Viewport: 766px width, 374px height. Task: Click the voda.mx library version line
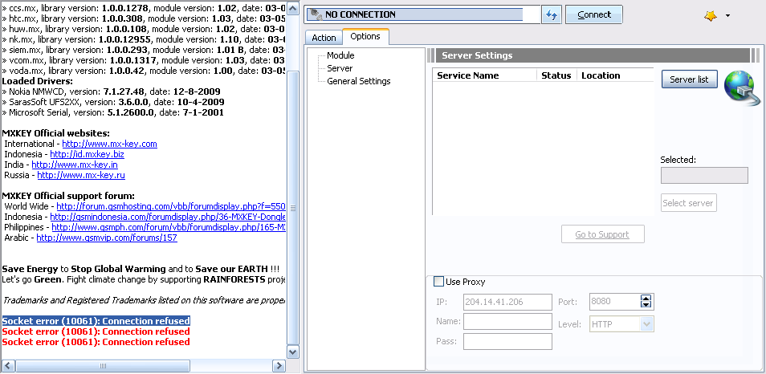point(144,71)
